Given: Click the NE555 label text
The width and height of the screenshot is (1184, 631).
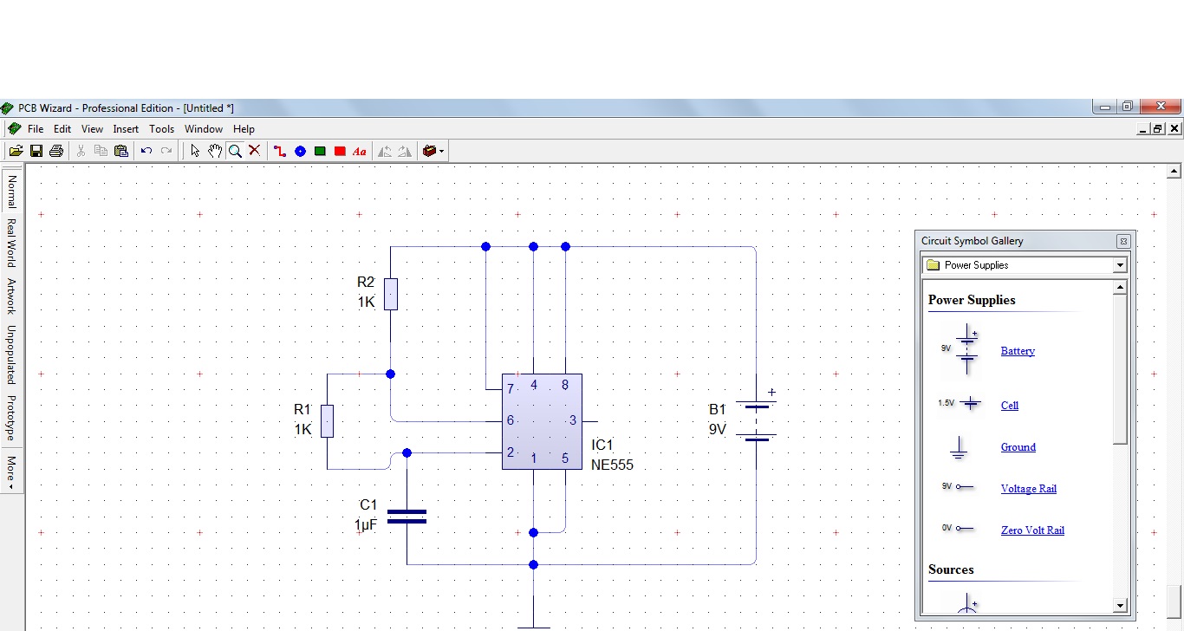Looking at the screenshot, I should [612, 465].
